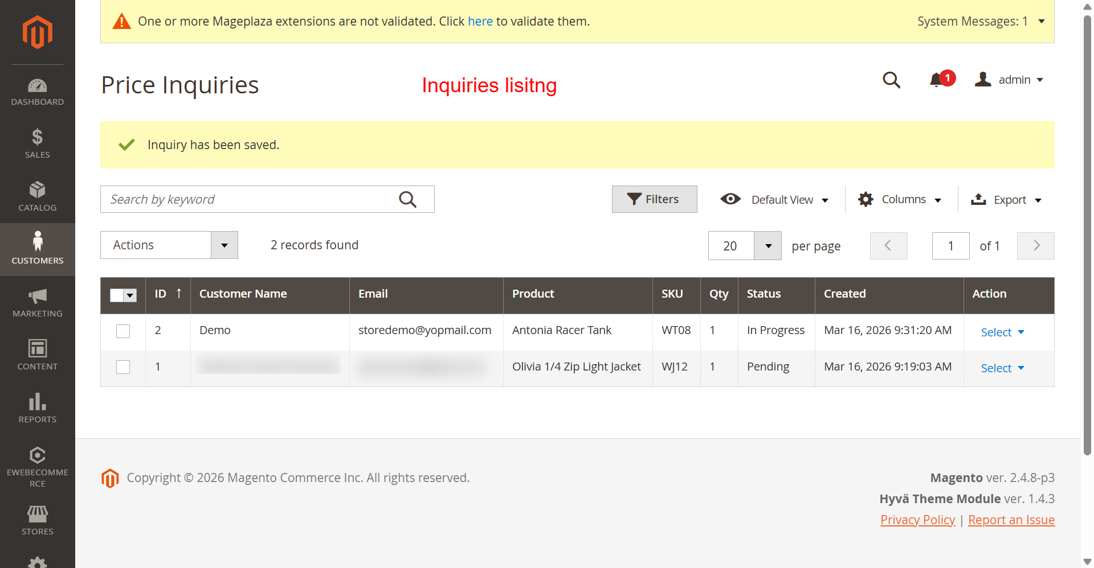Check the checkbox for inquiry ID 2
This screenshot has width=1094, height=568.
pyautogui.click(x=123, y=331)
